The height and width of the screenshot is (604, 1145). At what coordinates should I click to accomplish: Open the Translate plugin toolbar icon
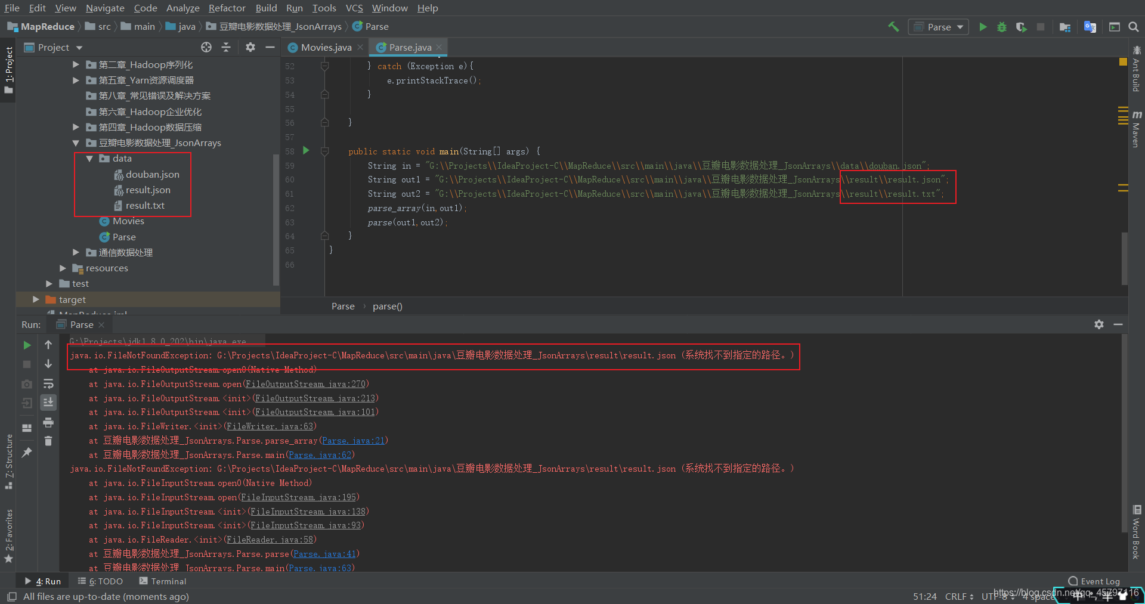click(x=1091, y=27)
